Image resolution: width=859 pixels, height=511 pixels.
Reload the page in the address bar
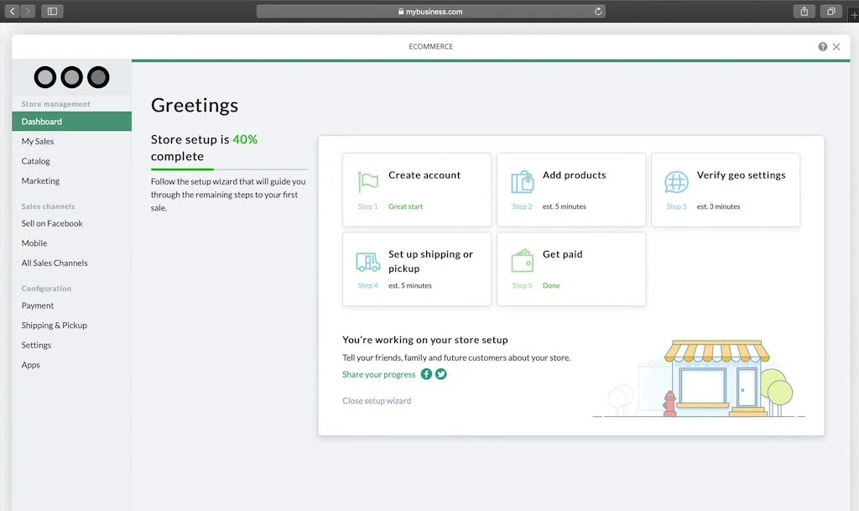click(x=597, y=12)
